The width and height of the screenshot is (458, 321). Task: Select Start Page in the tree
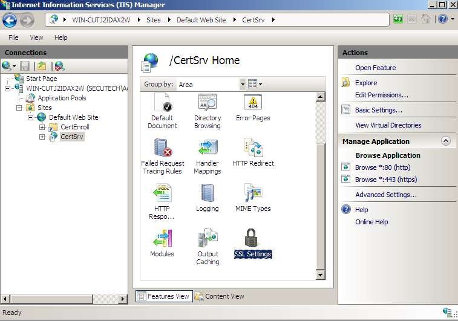click(42, 79)
